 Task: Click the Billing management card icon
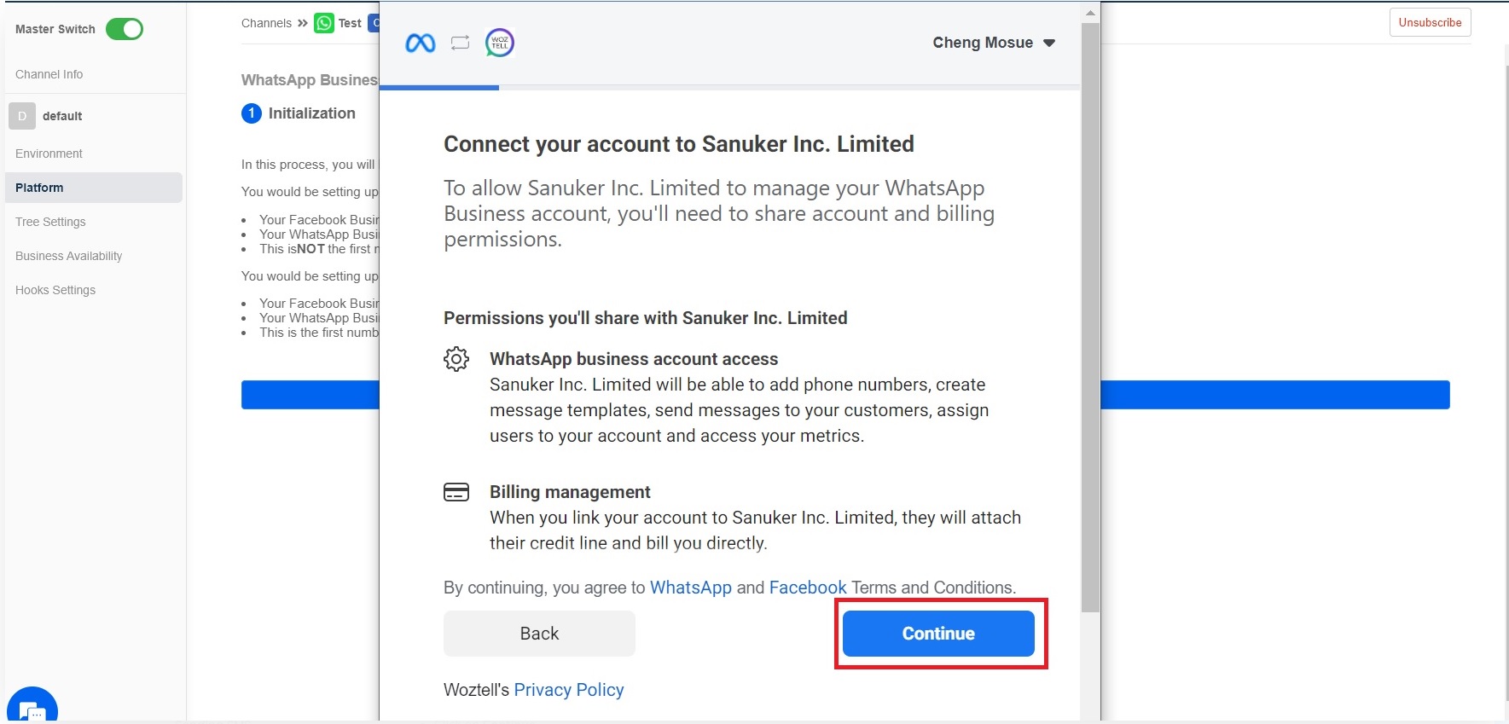[456, 492]
